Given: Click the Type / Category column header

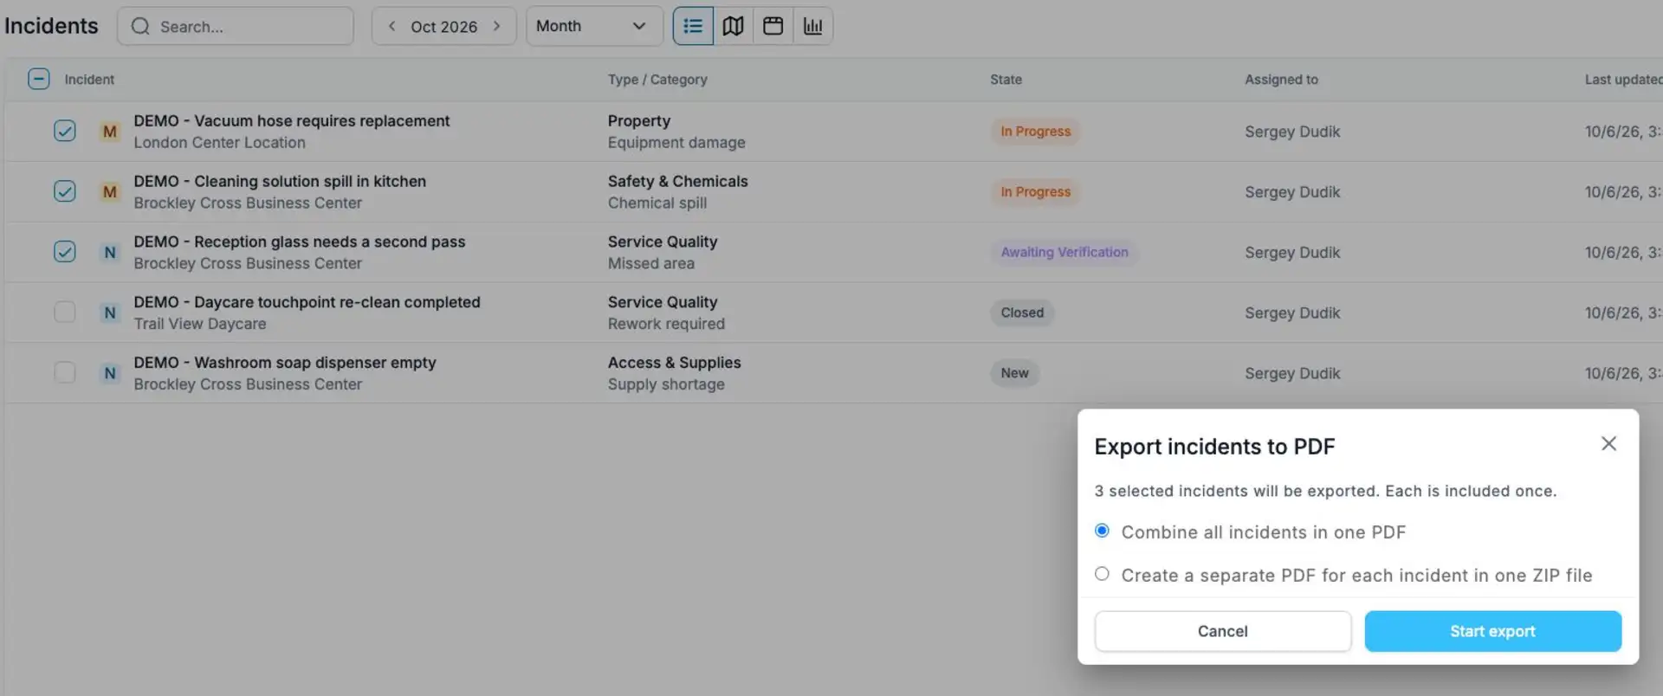Looking at the screenshot, I should 657,80.
